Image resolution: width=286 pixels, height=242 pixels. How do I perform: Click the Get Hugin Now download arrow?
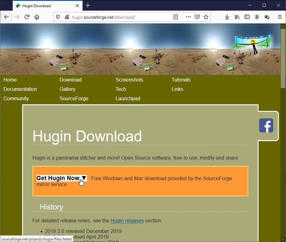pyautogui.click(x=84, y=178)
